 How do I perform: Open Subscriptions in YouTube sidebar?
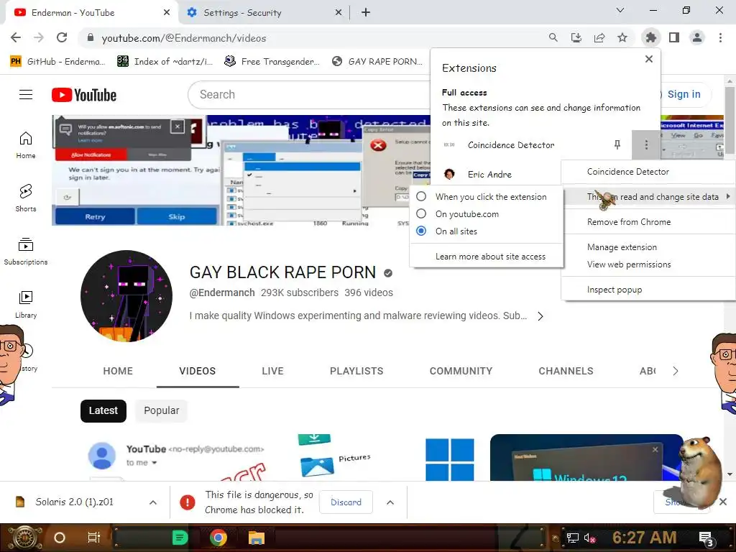tap(26, 251)
